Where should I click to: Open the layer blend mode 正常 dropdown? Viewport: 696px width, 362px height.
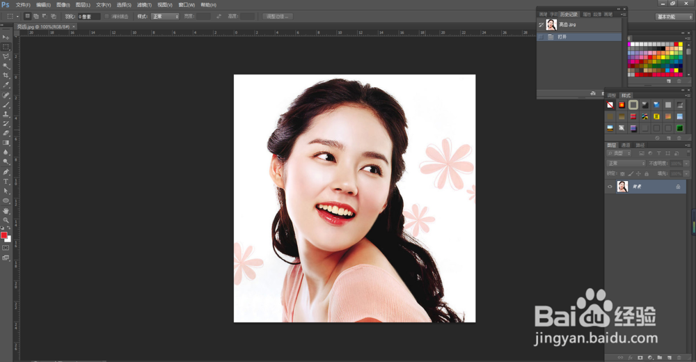coord(626,164)
